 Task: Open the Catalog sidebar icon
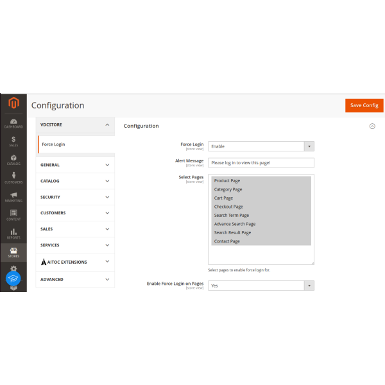[13, 160]
